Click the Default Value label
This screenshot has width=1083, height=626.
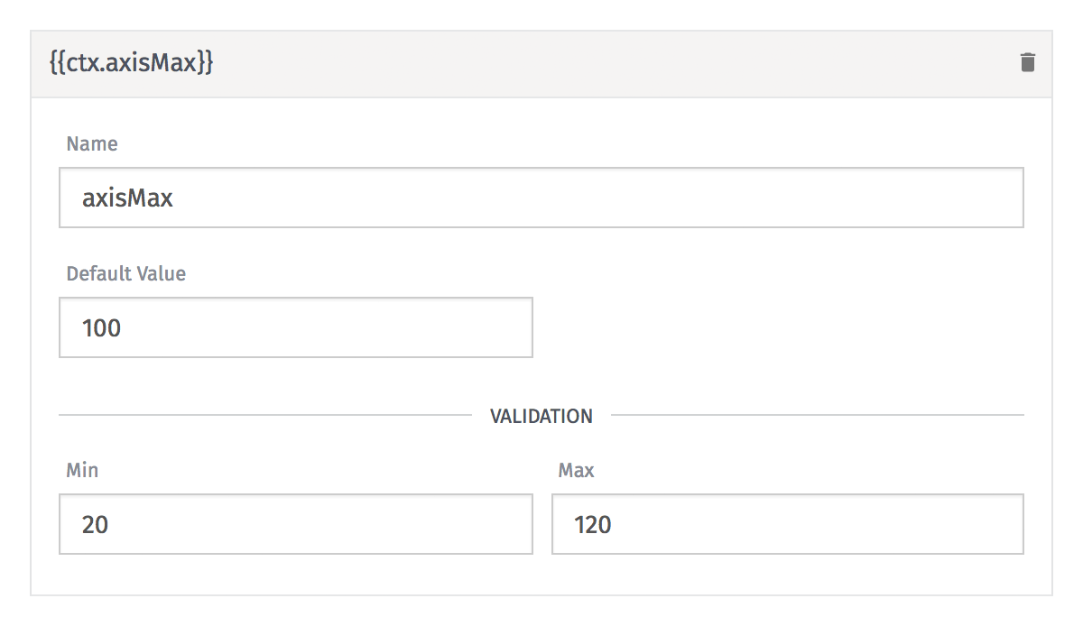click(x=126, y=274)
